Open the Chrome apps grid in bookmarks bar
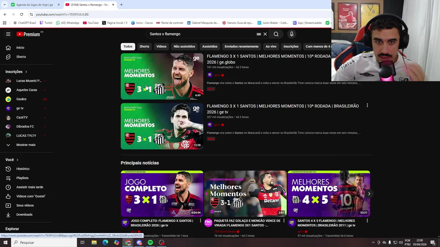Viewport: 440px width, 247px height. (x=4, y=23)
